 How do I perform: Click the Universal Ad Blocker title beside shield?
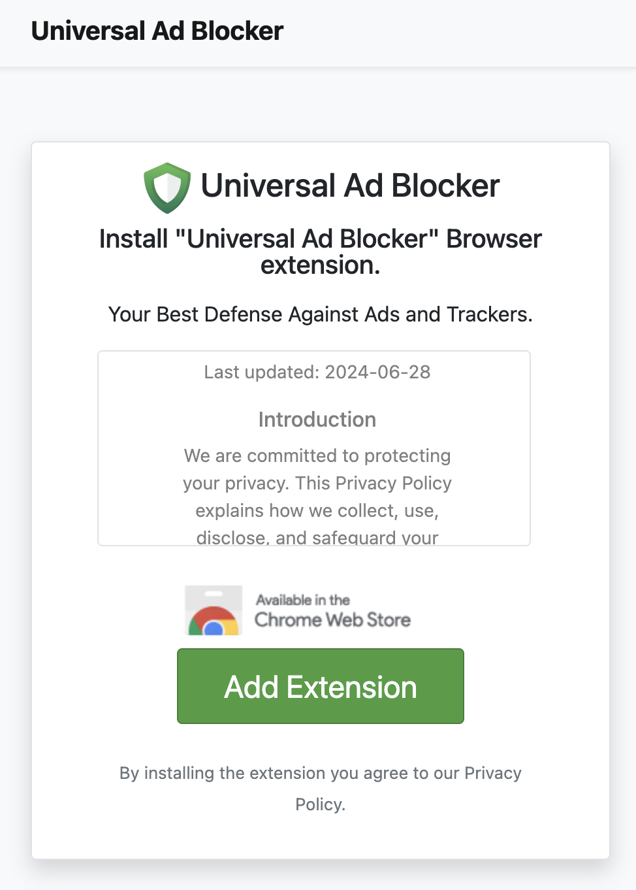350,186
